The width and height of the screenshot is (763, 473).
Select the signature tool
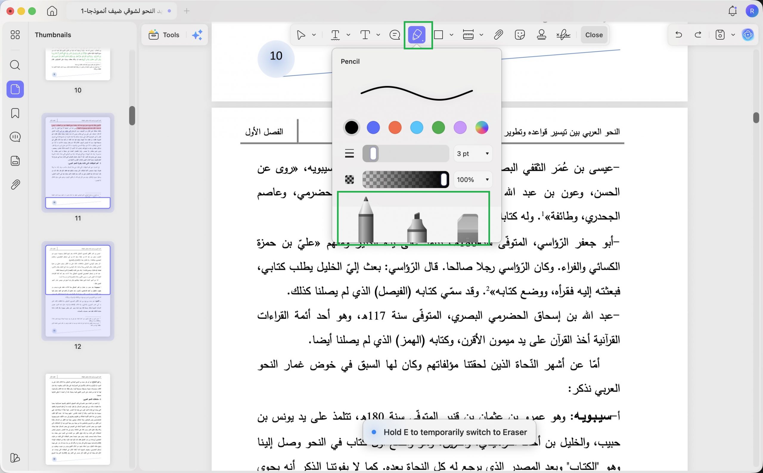[x=563, y=35]
